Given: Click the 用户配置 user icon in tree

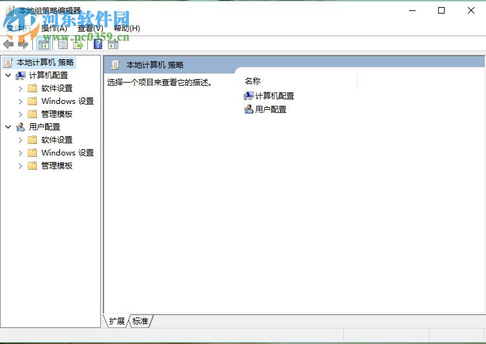Looking at the screenshot, I should pos(21,127).
